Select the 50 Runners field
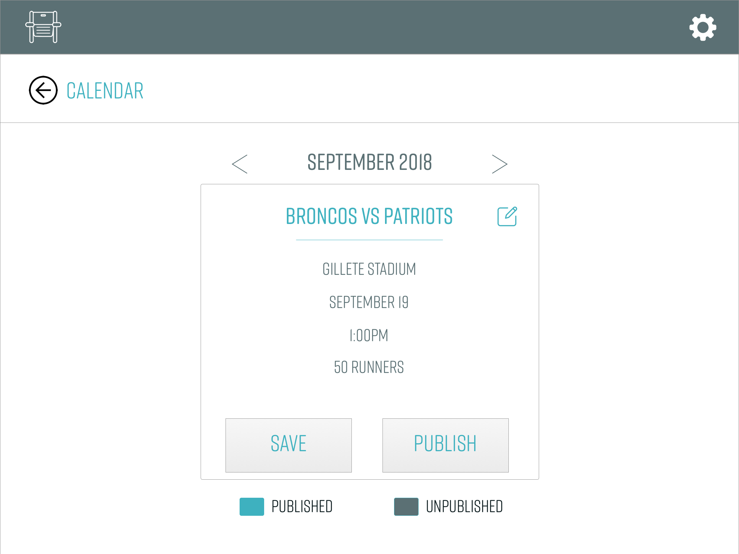739x554 pixels. click(x=369, y=367)
